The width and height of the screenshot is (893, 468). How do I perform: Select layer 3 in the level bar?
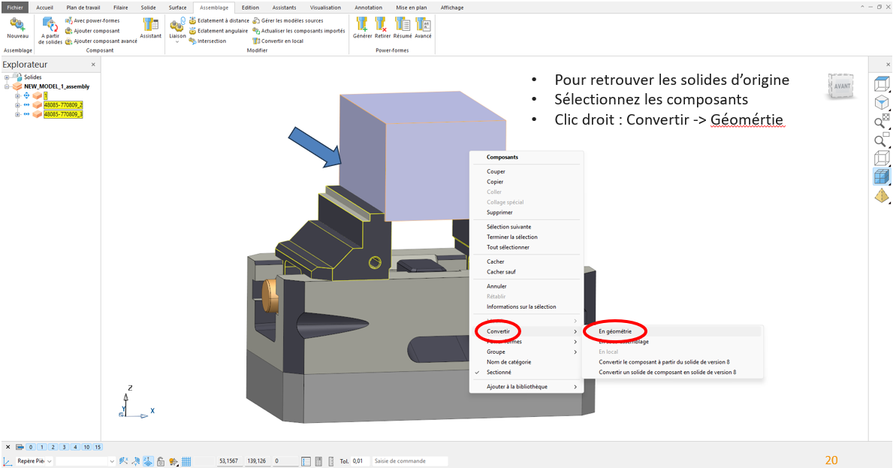[64, 447]
